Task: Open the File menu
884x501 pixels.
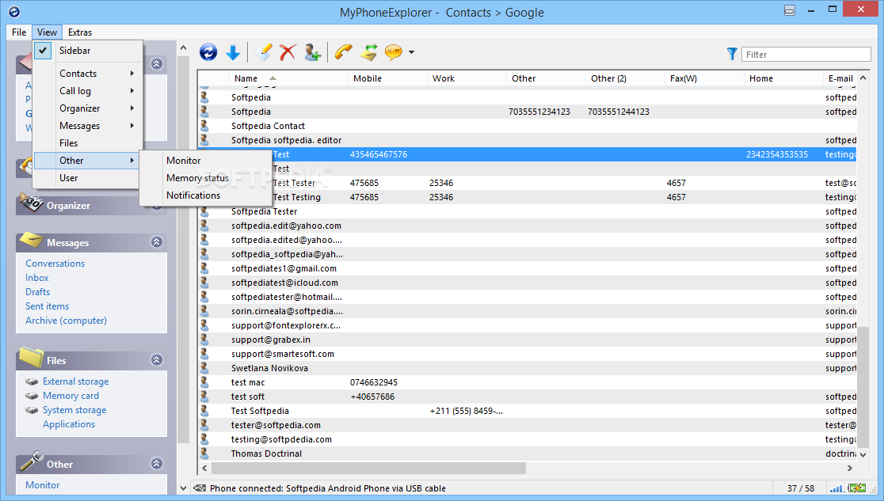Action: [19, 32]
